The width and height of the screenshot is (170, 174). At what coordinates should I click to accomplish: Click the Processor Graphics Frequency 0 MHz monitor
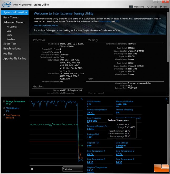point(97,128)
